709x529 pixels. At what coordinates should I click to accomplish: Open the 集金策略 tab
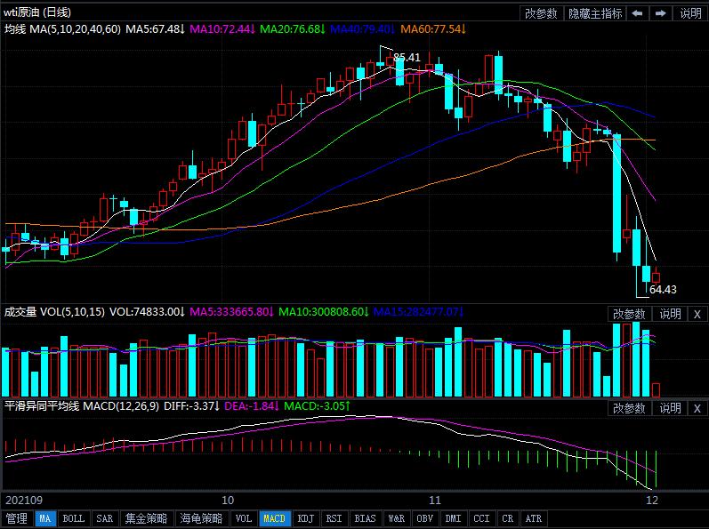tap(145, 518)
